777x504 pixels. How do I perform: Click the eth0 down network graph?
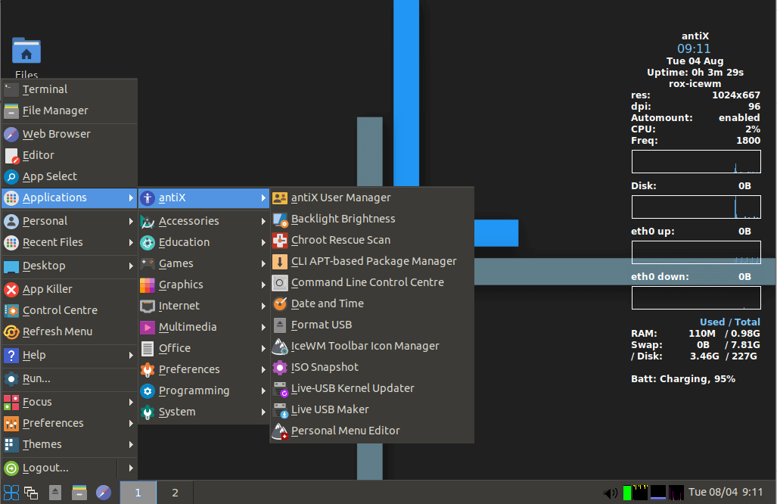pos(695,297)
